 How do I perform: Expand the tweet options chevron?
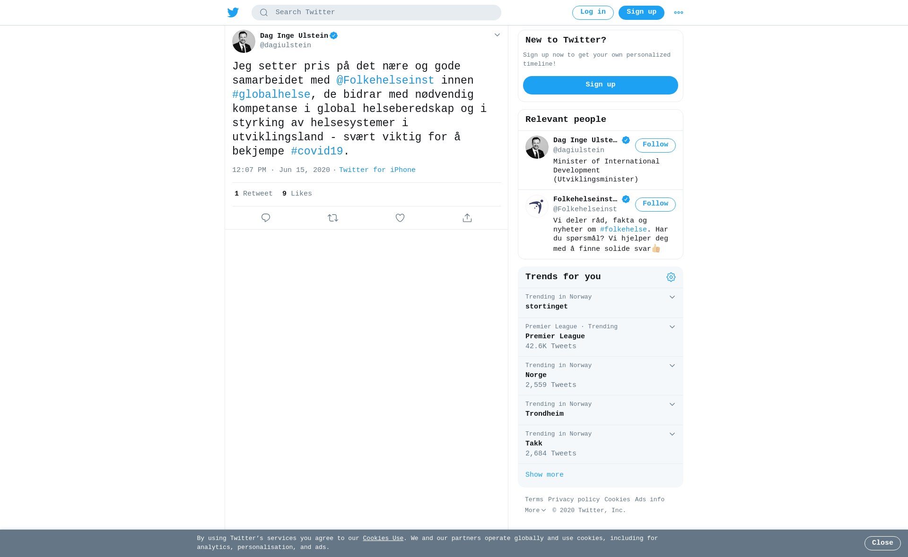497,35
